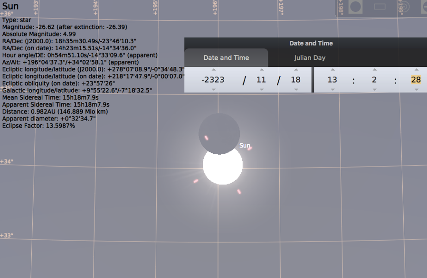Decrease the year using its down arrow
Image resolution: width=427 pixels, height=278 pixels.
pyautogui.click(x=213, y=89)
